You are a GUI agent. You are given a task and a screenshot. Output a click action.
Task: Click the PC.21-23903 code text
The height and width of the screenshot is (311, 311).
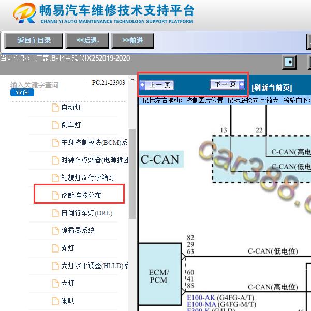point(109,83)
